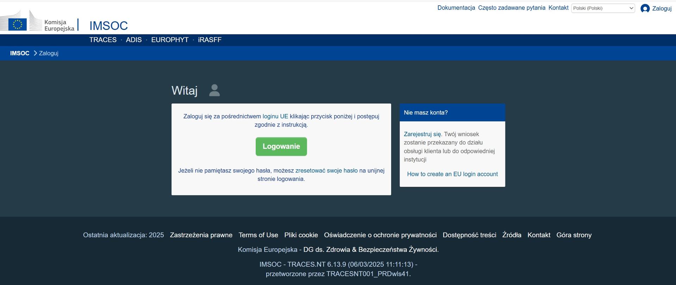This screenshot has height=285, width=676.
Task: Open Pliki cookie footer link
Action: click(301, 235)
